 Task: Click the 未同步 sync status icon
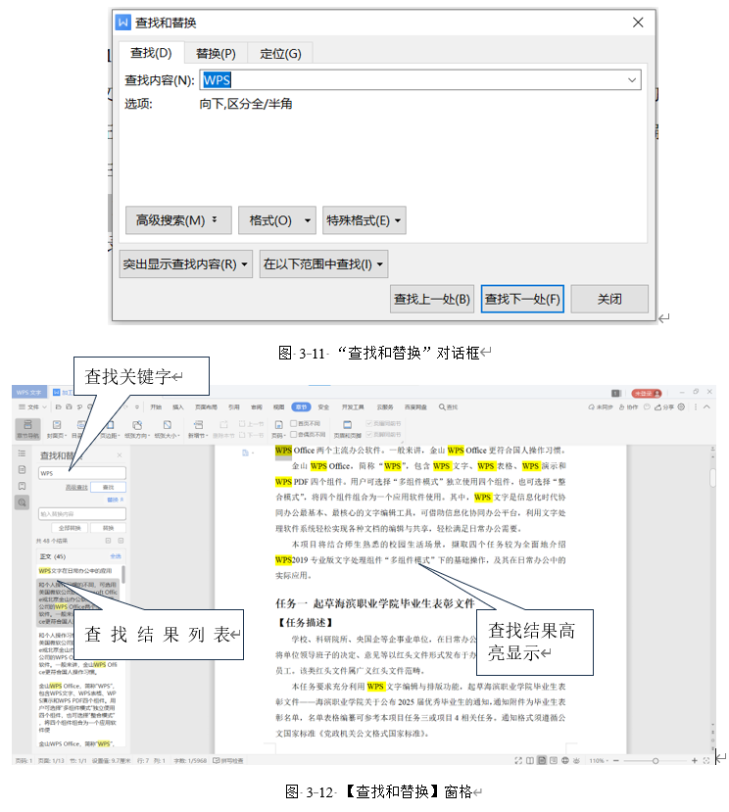[601, 407]
